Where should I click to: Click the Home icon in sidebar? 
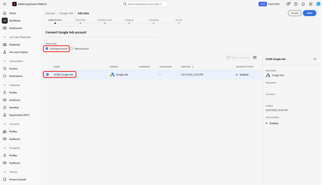tap(5, 13)
